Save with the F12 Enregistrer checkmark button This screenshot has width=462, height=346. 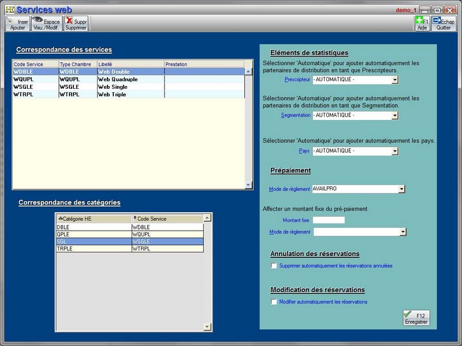(416, 318)
